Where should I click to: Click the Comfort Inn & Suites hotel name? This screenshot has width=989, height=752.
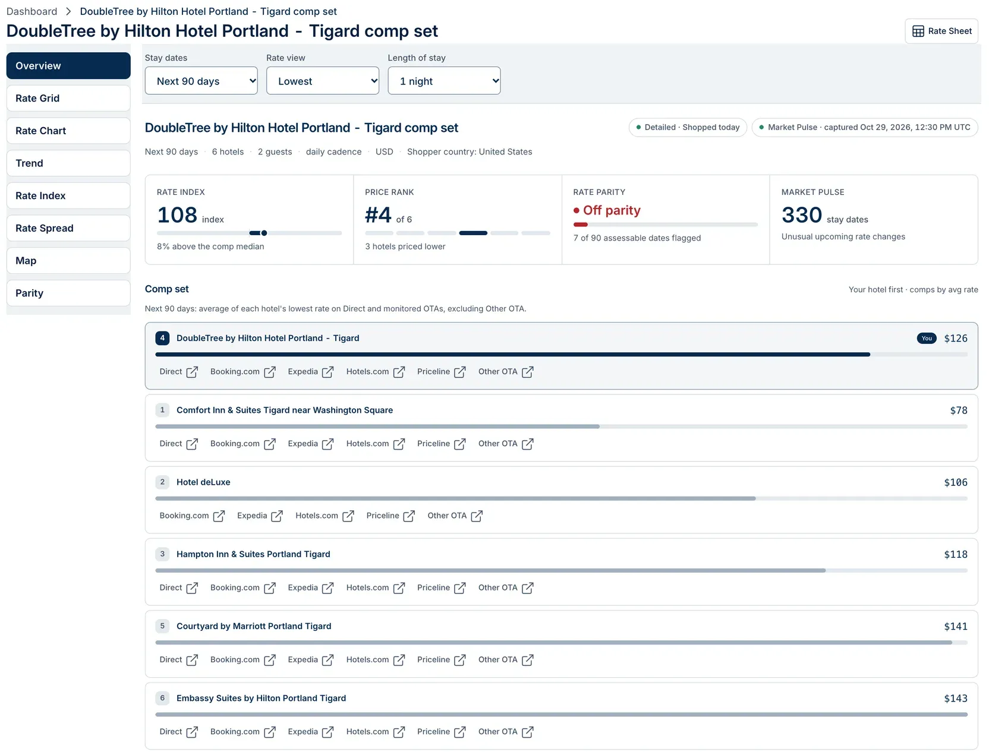pyautogui.click(x=285, y=410)
